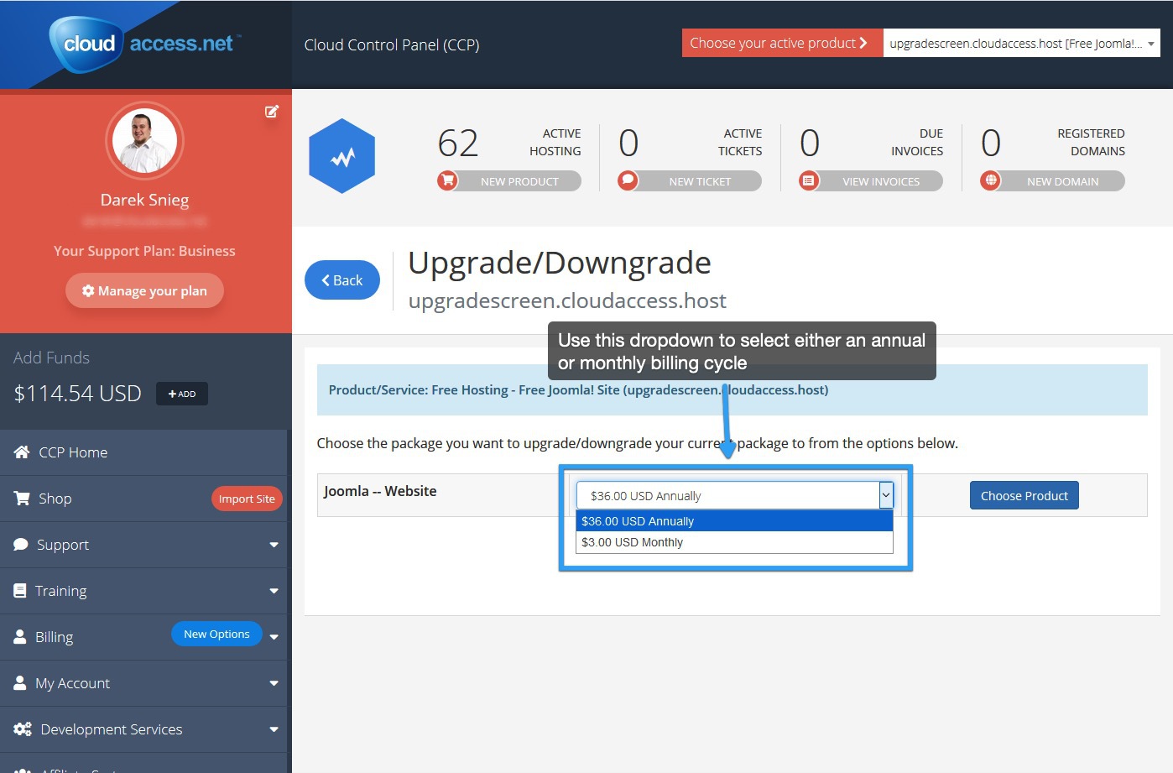
Task: Click the red list icon by View Invoices
Action: (x=809, y=180)
